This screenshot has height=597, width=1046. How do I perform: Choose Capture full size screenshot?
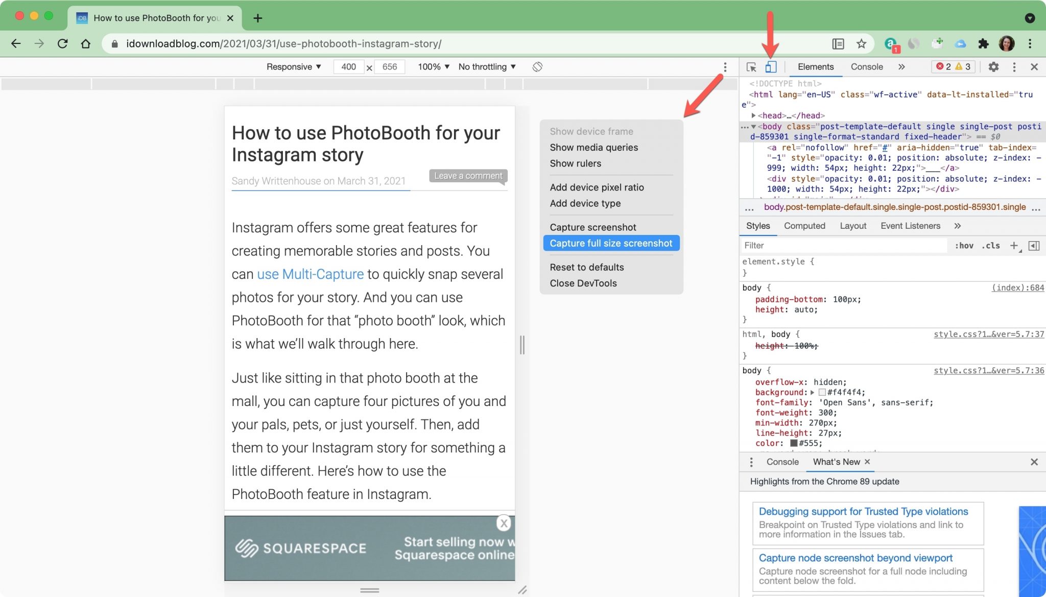[611, 243]
